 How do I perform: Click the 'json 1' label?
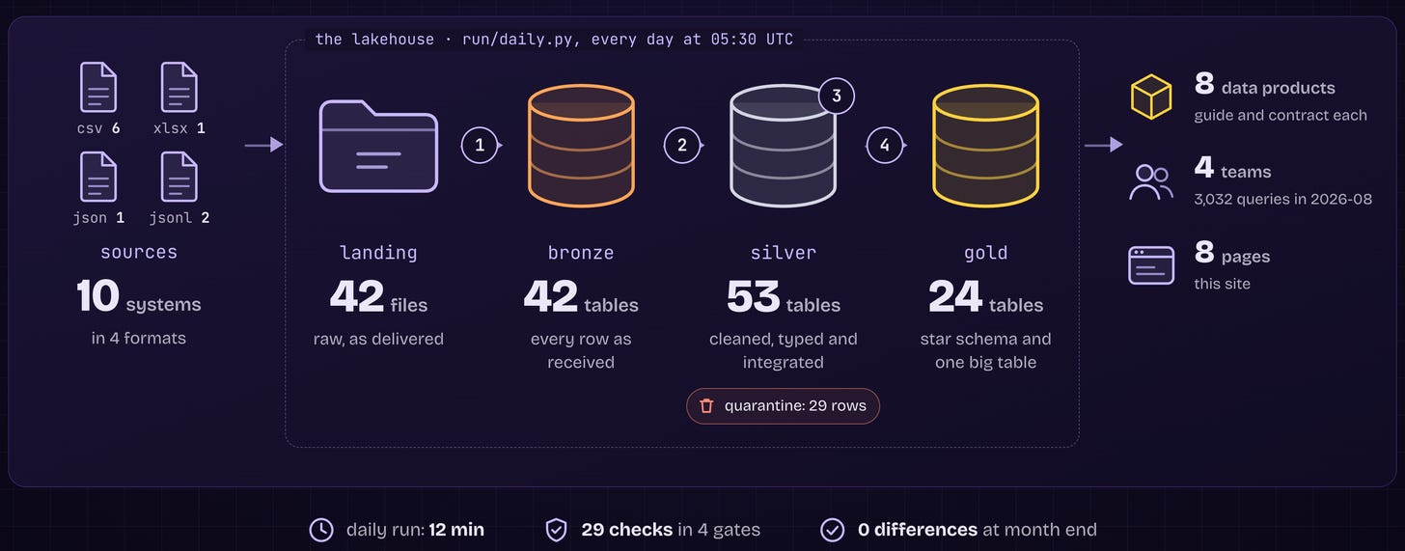click(98, 217)
